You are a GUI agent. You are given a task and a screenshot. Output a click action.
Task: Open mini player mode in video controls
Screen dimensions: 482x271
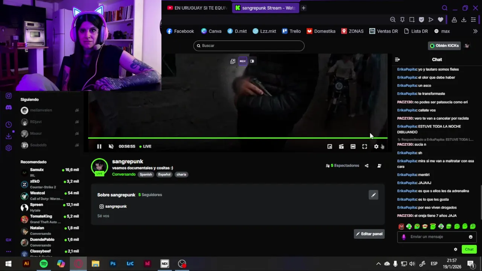(329, 146)
